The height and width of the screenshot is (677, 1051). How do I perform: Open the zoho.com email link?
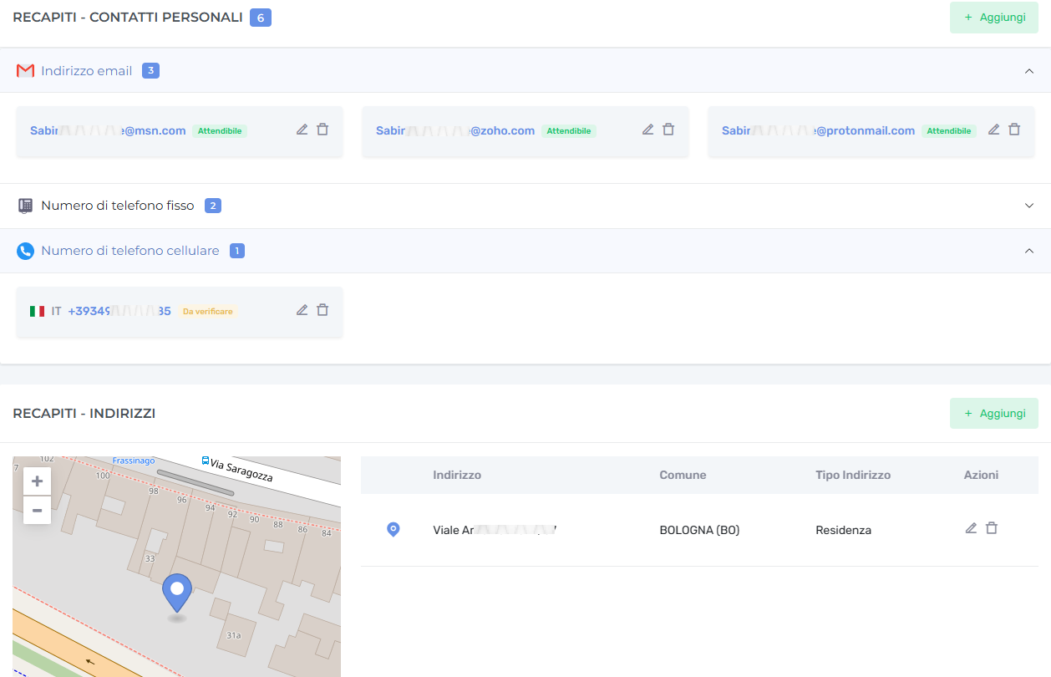(x=455, y=130)
